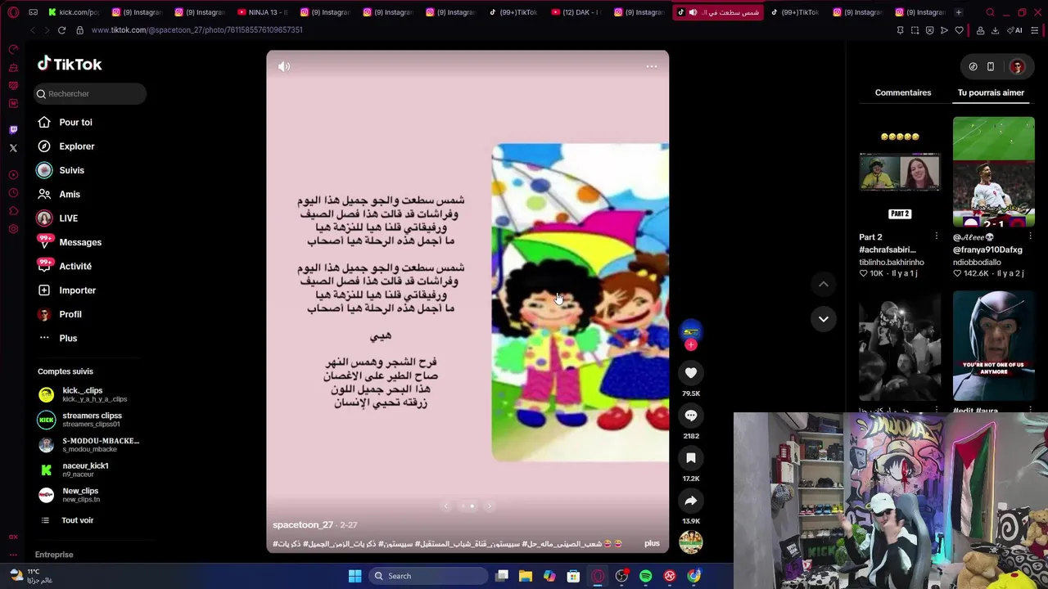Open the Magneto edit video thumbnail
This screenshot has height=589, width=1048.
click(994, 346)
